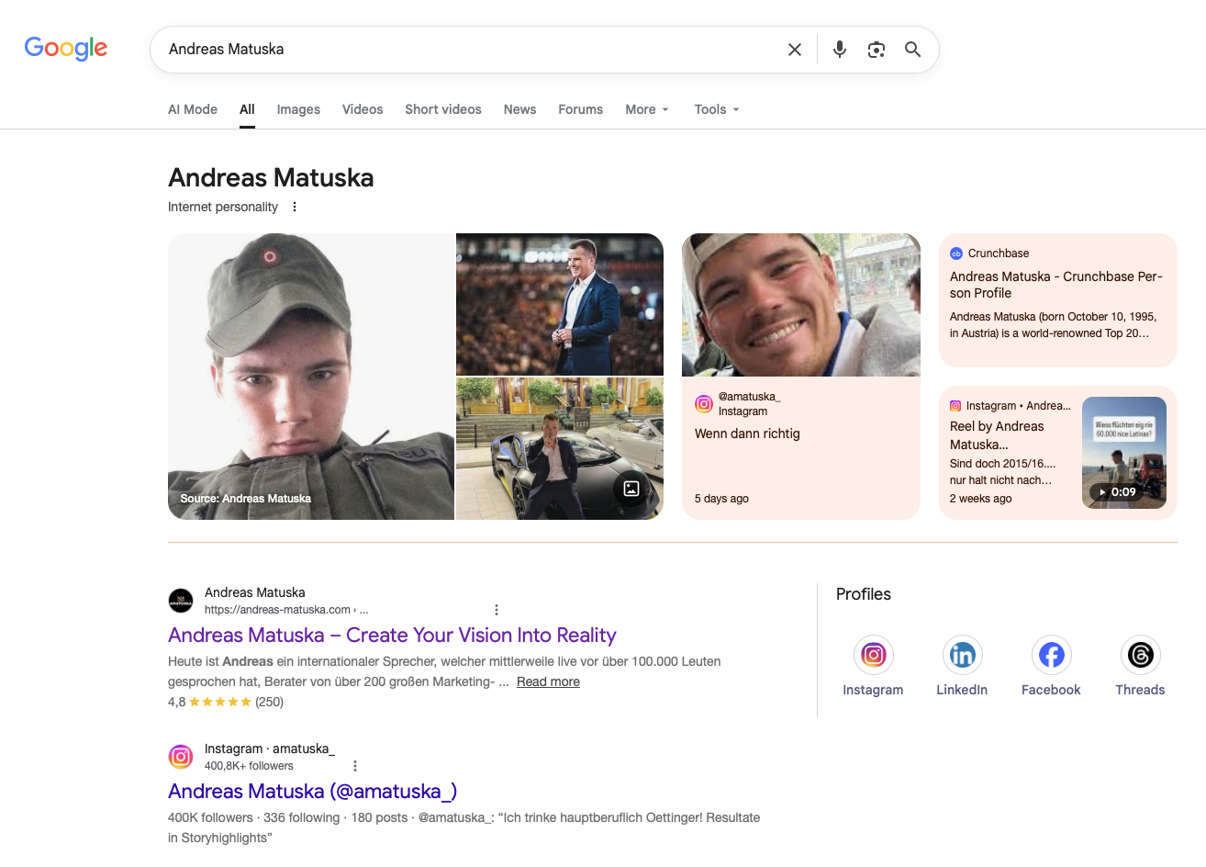Open three-dot menu for andreas-matuska.com result

pyautogui.click(x=497, y=610)
